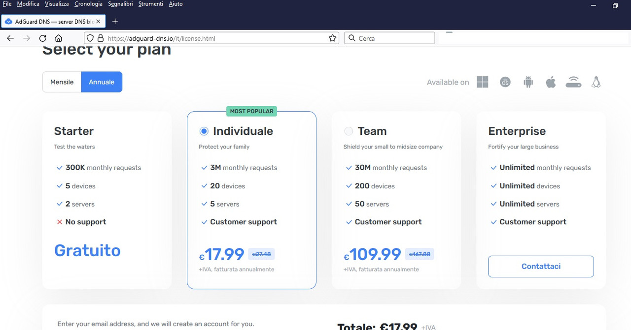The width and height of the screenshot is (631, 330).
Task: Open the Aiuto menu
Action: coord(175,4)
